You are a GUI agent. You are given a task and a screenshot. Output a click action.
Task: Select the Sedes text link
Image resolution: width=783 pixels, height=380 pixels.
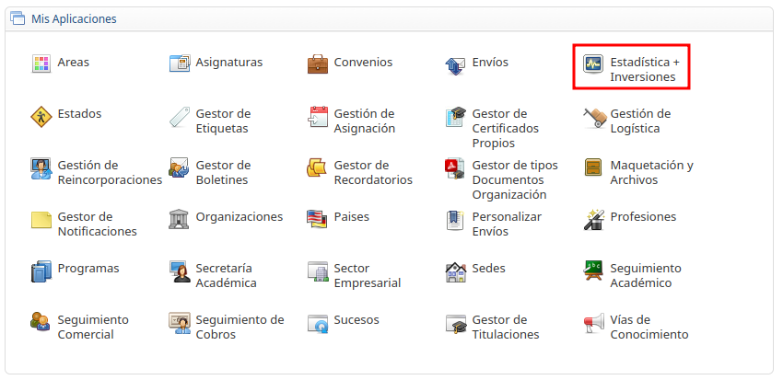tap(489, 269)
